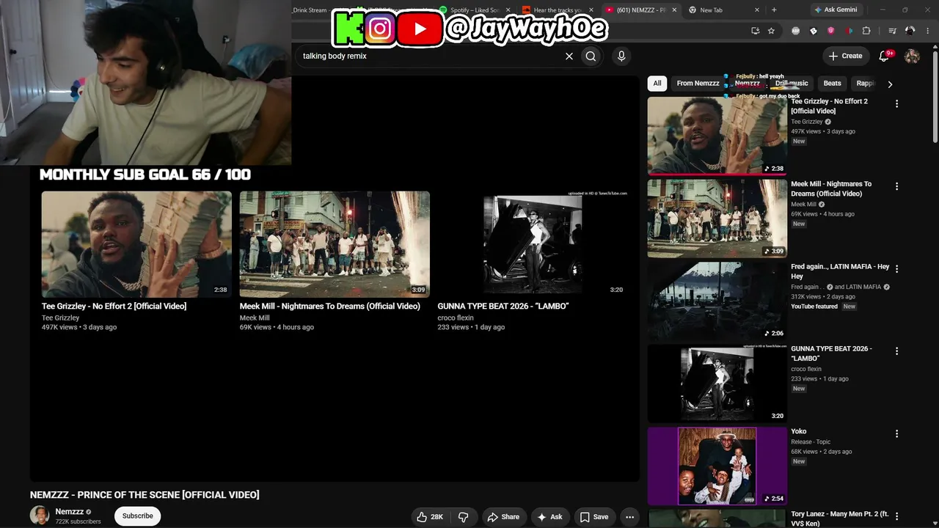Click the Ask button below the video
The image size is (939, 528).
click(550, 517)
